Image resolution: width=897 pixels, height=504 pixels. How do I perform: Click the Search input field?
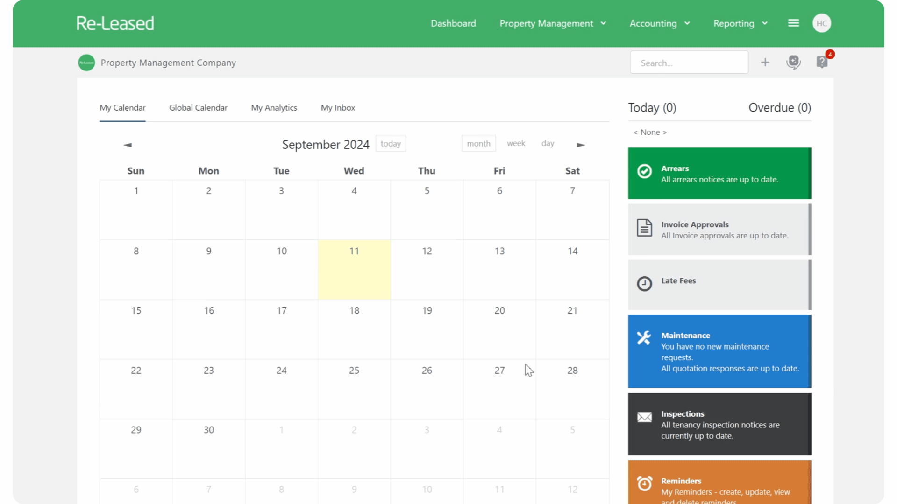[689, 63]
